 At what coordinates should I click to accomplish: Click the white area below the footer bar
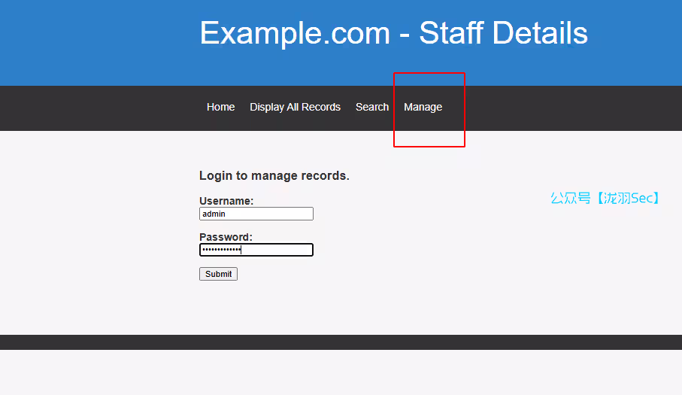341,373
